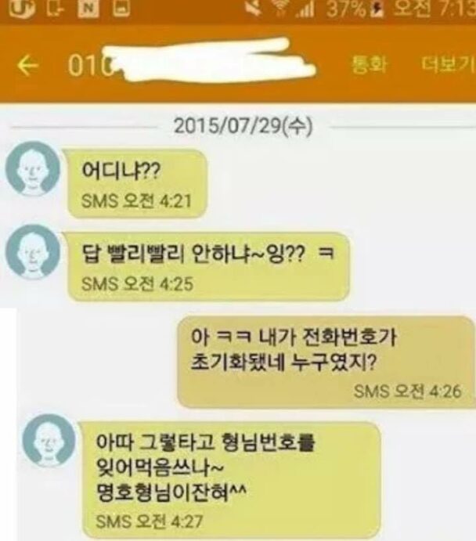This screenshot has height=541, width=476.
Task: Tap the SMS 오전 4:26 timestamp
Action: 407,391
